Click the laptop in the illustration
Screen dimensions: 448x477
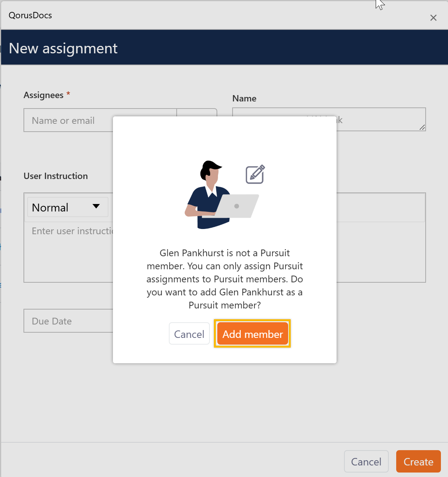[238, 206]
